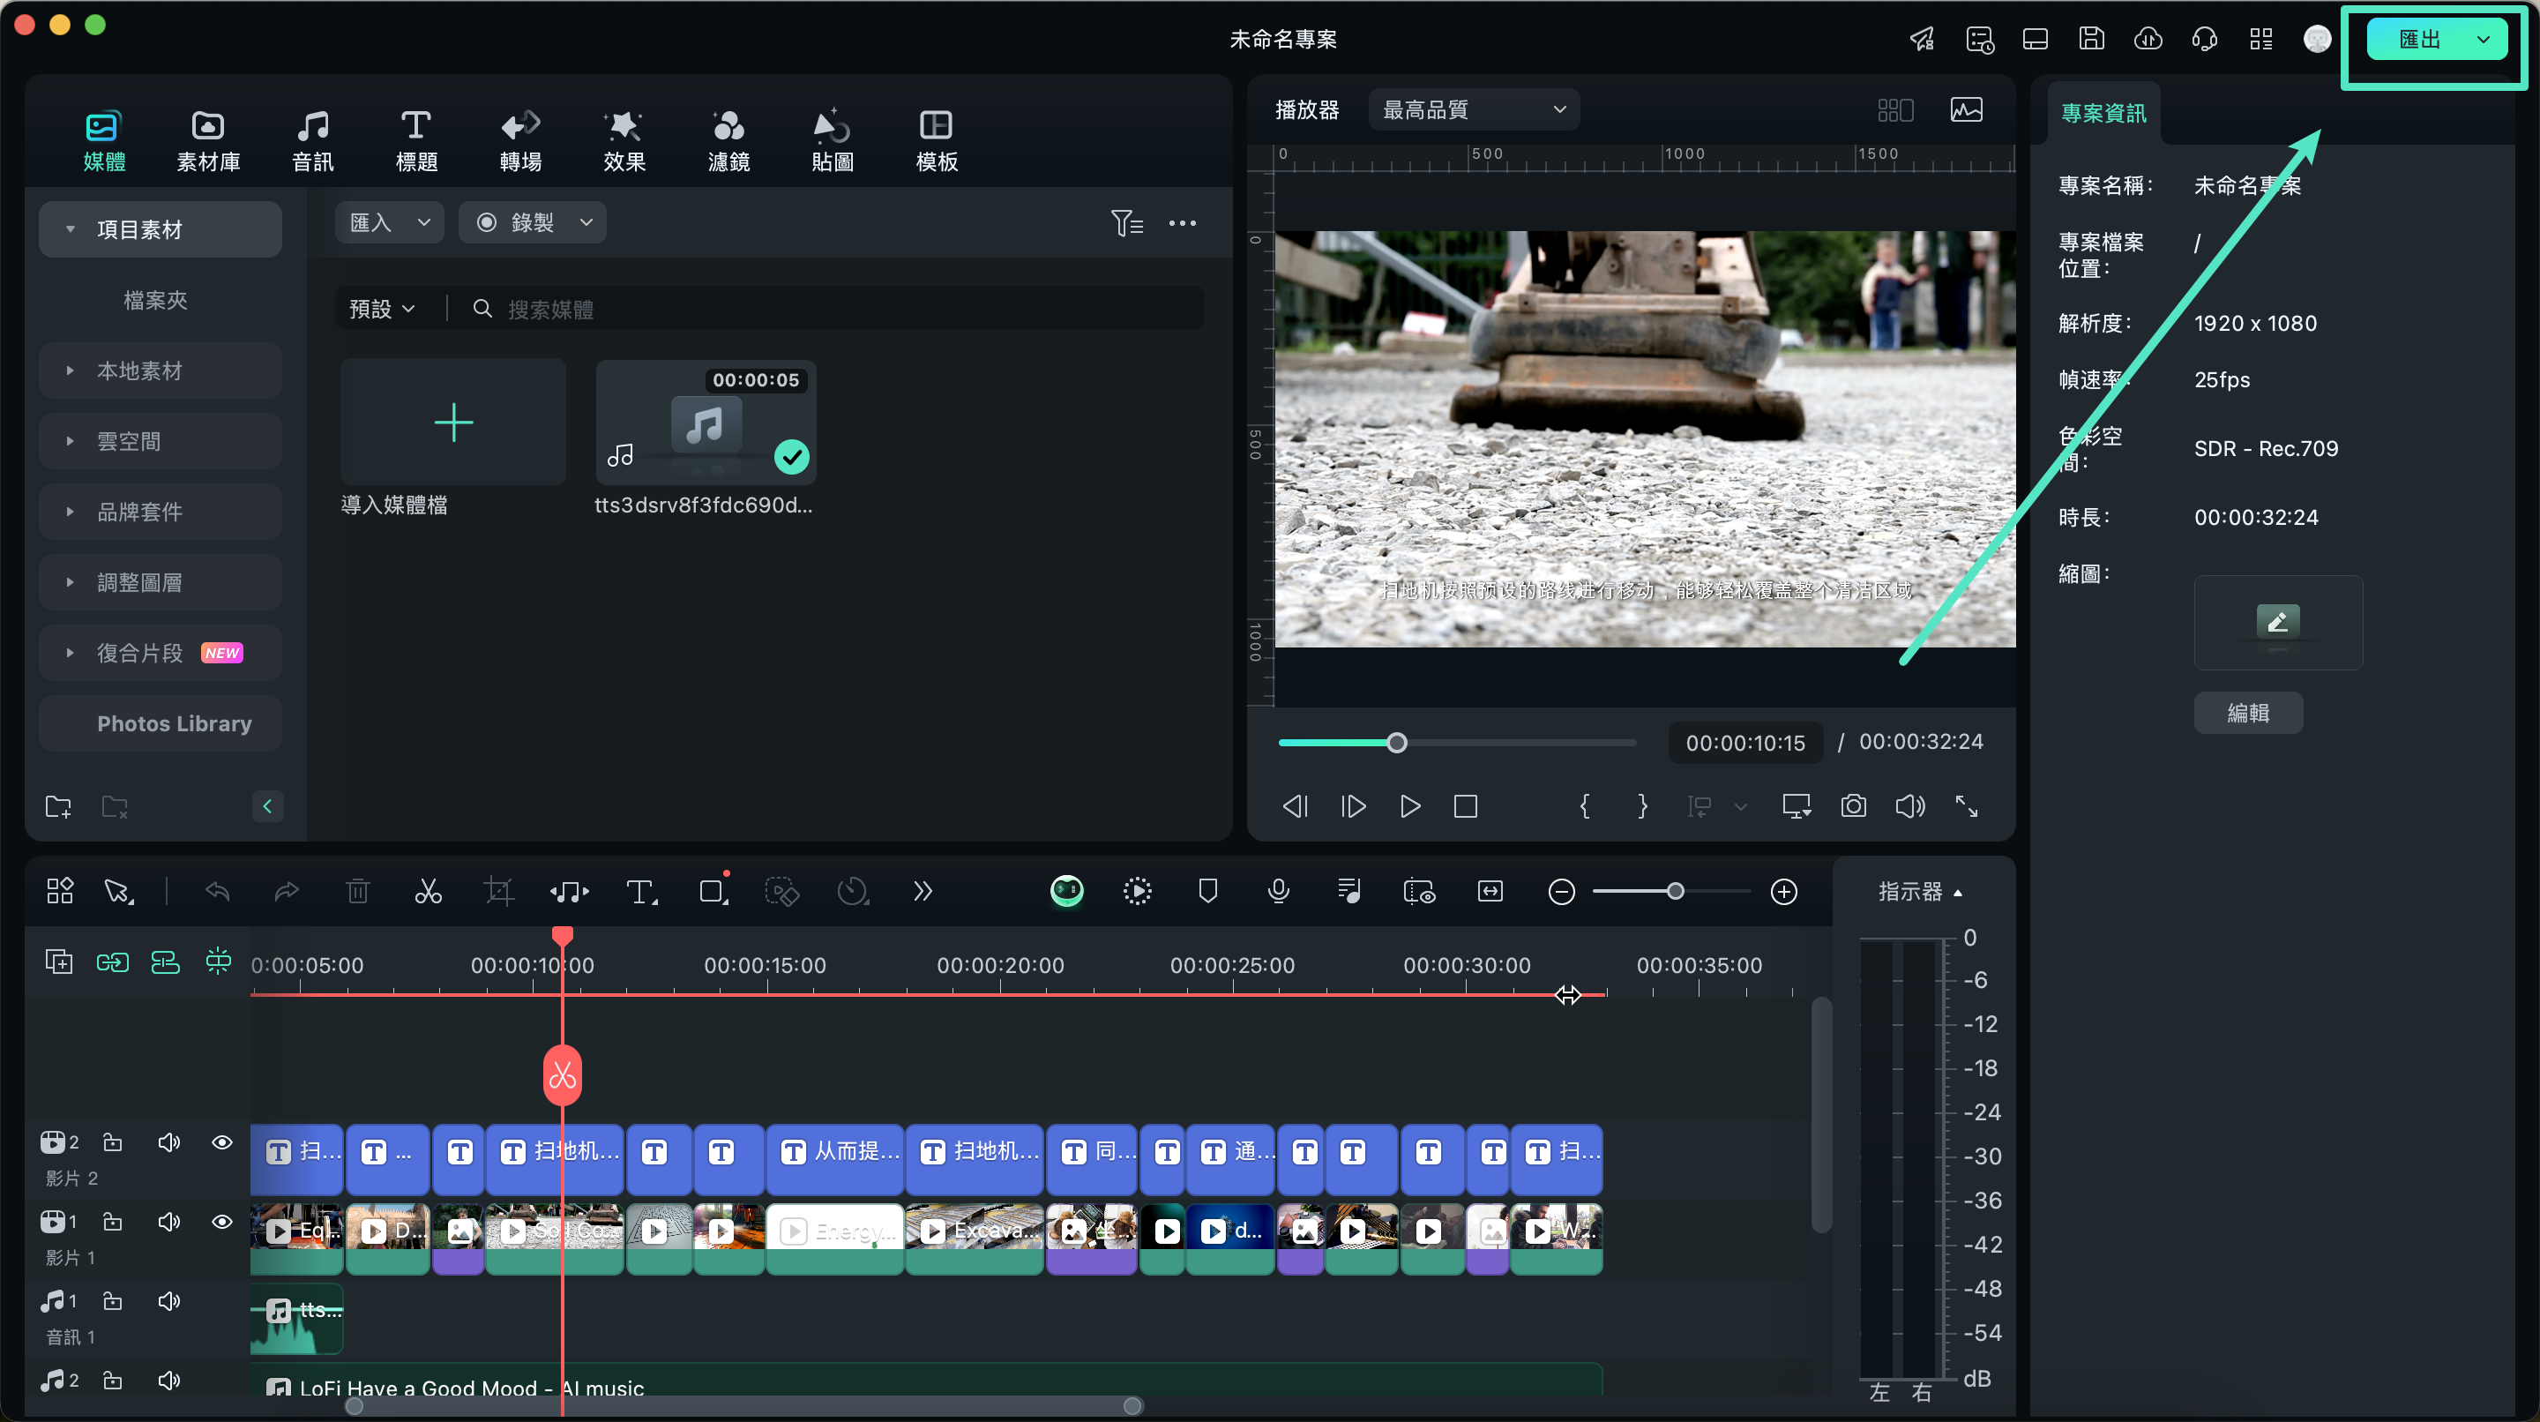Open the three-dot more options in media panel
This screenshot has height=1422, width=2540.
click(1182, 223)
